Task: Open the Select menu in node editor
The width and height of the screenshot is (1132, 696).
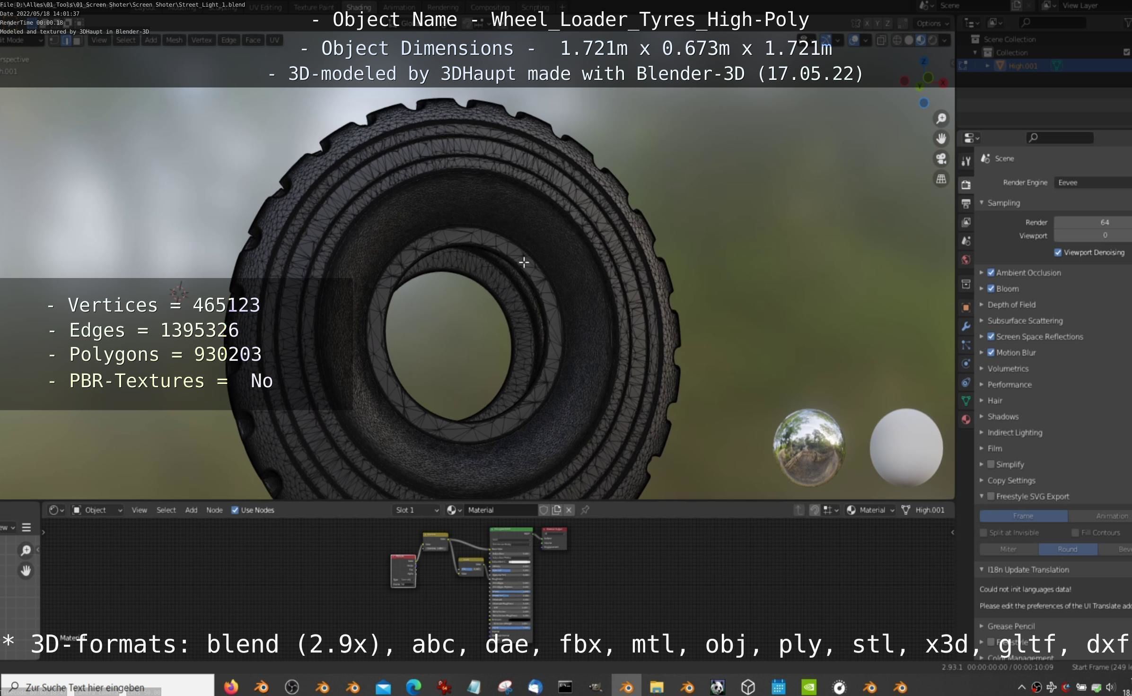Action: point(166,510)
